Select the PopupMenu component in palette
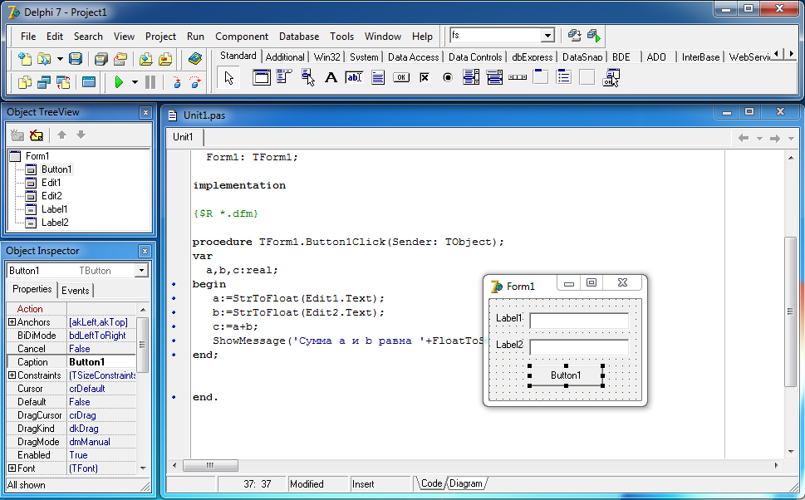 click(x=307, y=77)
